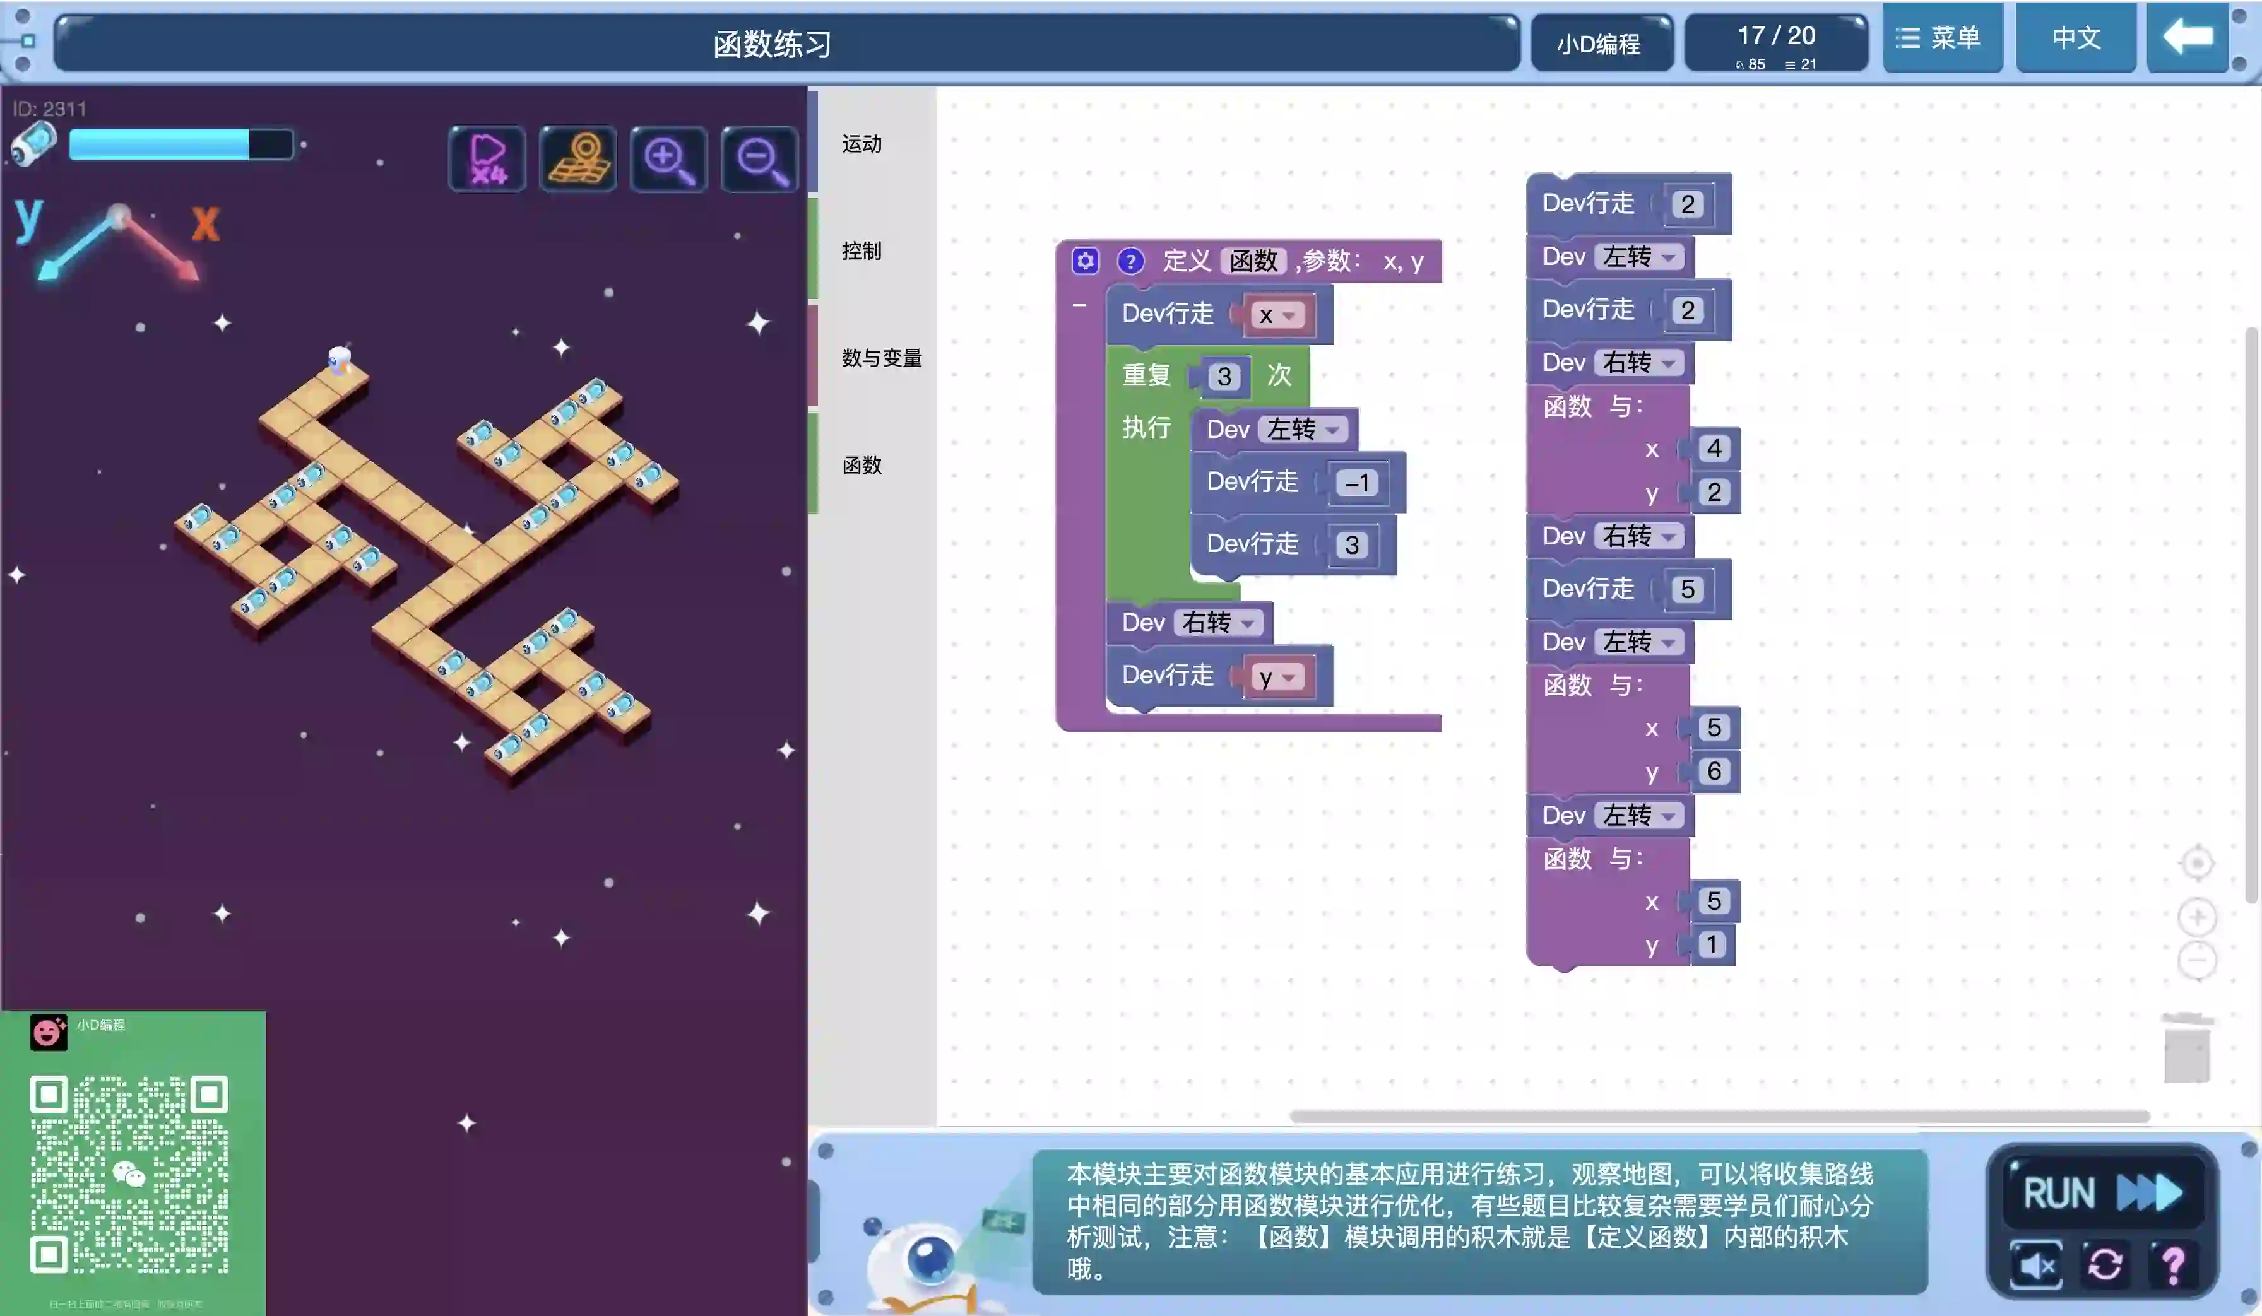
Task: Click the reset refresh icon near RUN
Action: click(2104, 1265)
